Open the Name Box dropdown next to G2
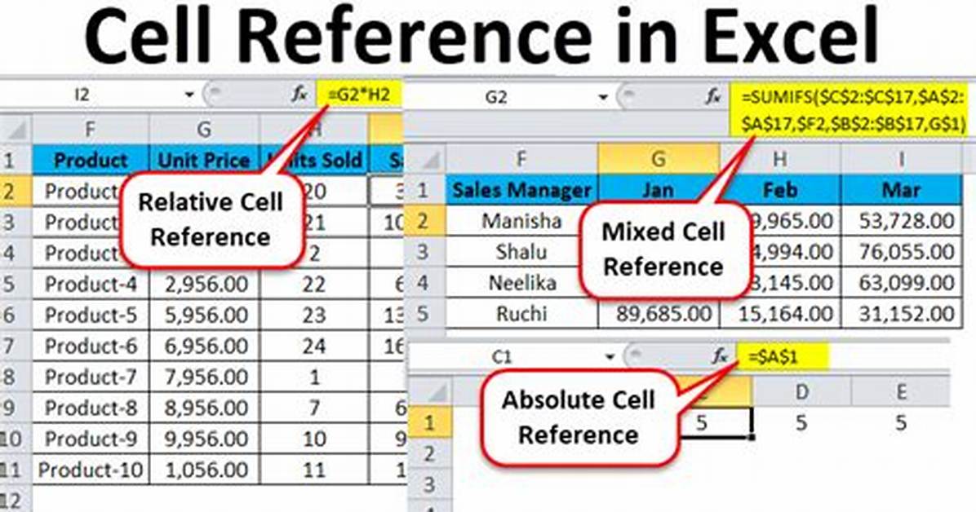The image size is (976, 512). pos(602,98)
